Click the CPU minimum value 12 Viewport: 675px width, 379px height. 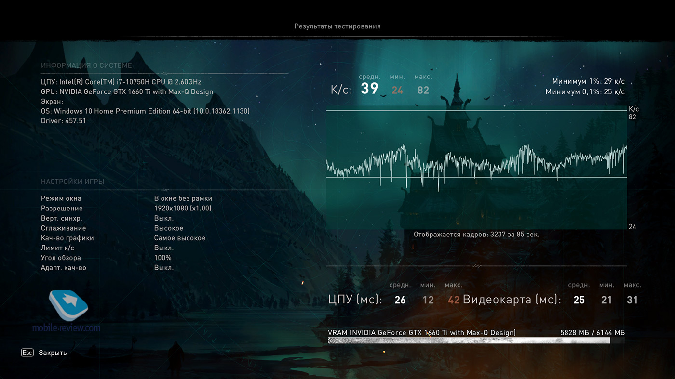coord(428,300)
